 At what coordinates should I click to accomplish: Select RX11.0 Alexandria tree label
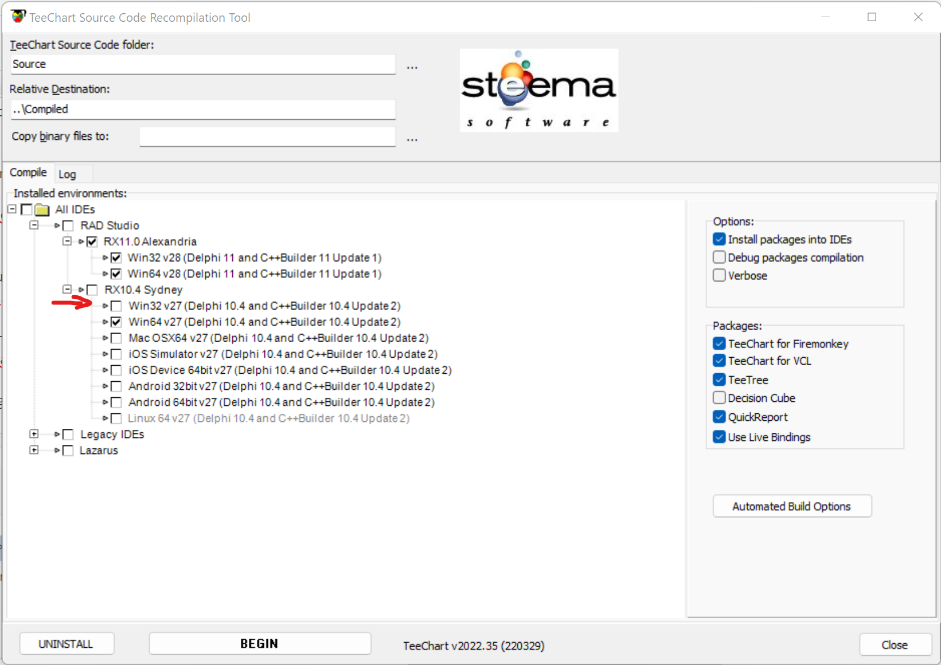pos(150,241)
